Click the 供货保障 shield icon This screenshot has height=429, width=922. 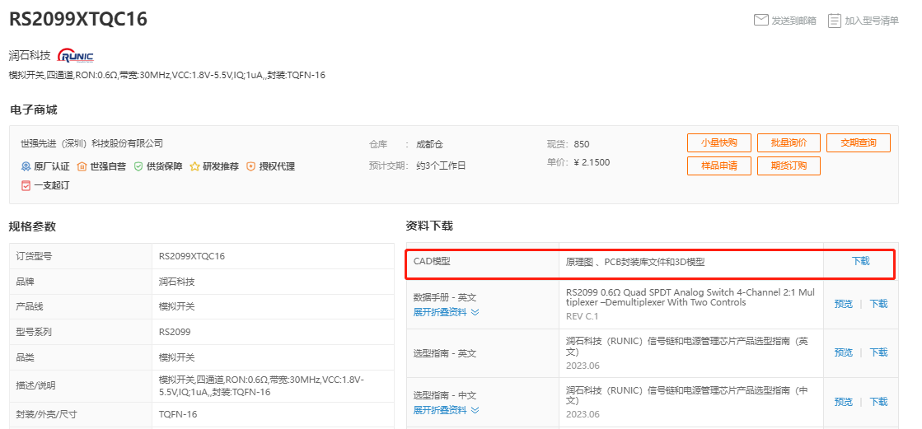tap(138, 166)
